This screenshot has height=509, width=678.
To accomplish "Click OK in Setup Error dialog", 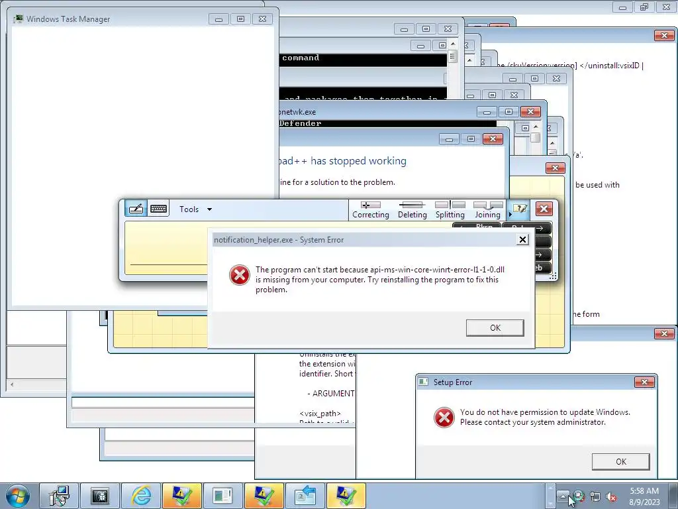I will pos(620,461).
